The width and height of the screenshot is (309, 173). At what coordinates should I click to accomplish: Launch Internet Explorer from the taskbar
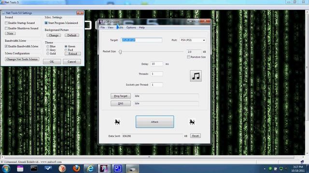(90, 169)
